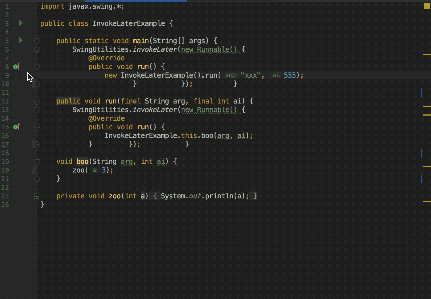
Task: Click the "arg:" parameter hint on line 9
Action: pyautogui.click(x=231, y=75)
